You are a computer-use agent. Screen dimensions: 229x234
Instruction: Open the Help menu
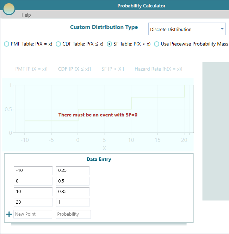[26, 15]
